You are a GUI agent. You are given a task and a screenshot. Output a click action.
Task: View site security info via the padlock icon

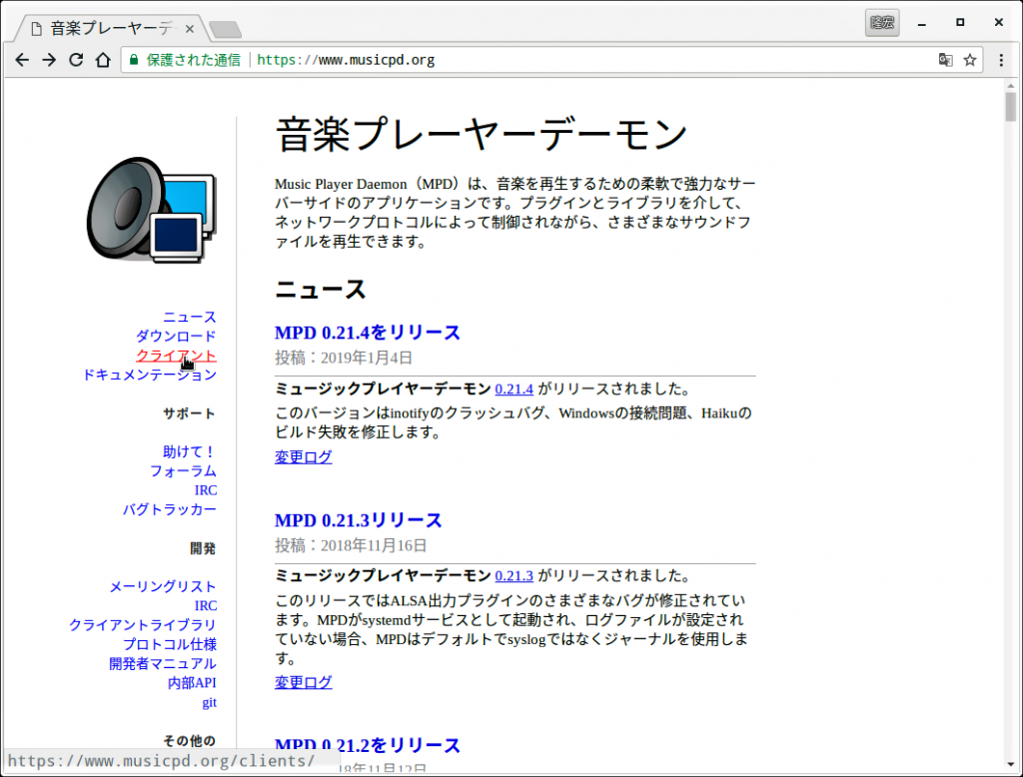(x=134, y=60)
